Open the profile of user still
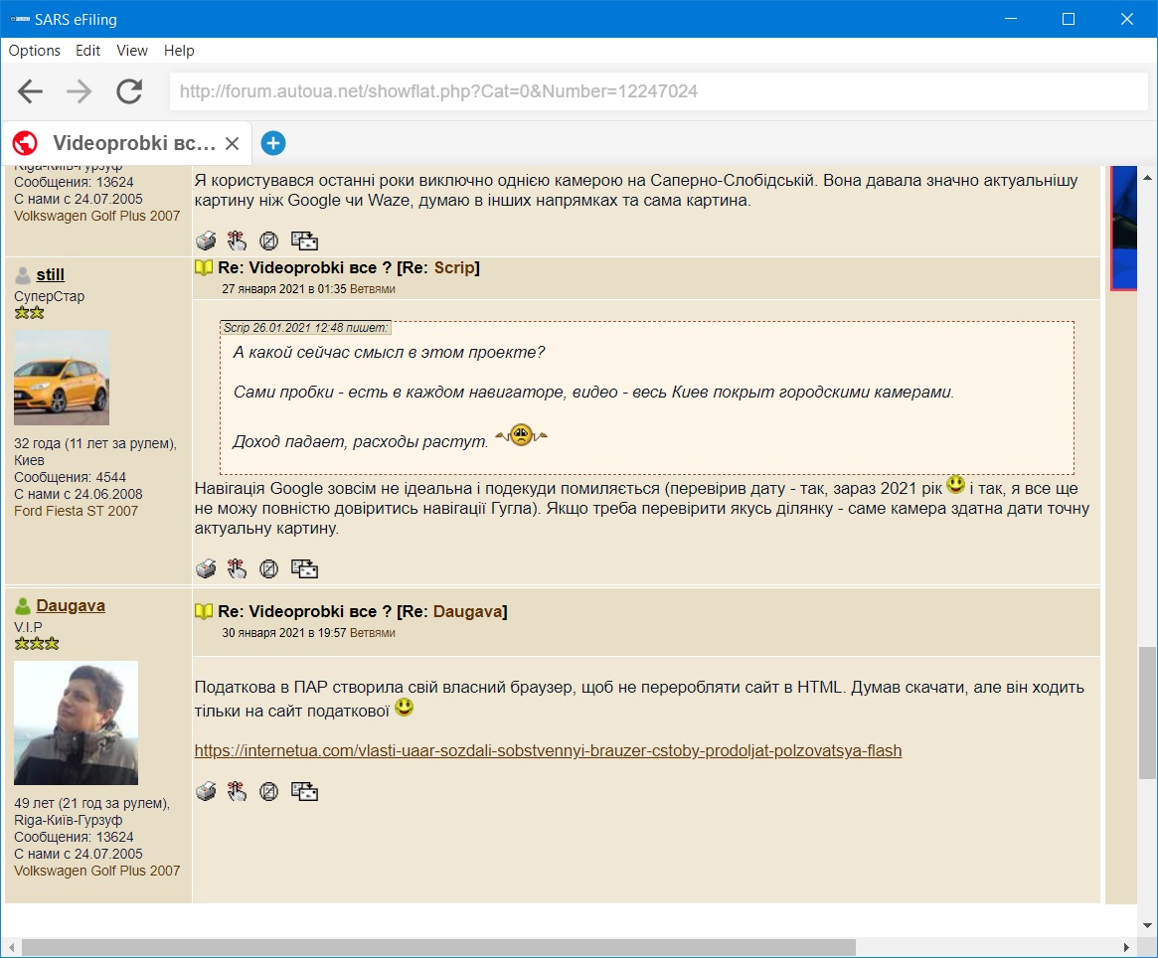 coord(50,275)
